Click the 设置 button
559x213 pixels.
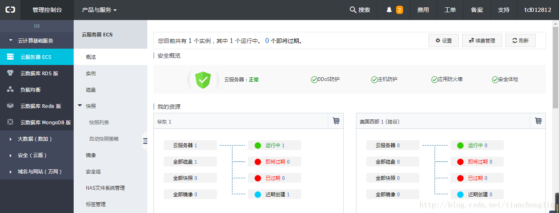pos(444,40)
